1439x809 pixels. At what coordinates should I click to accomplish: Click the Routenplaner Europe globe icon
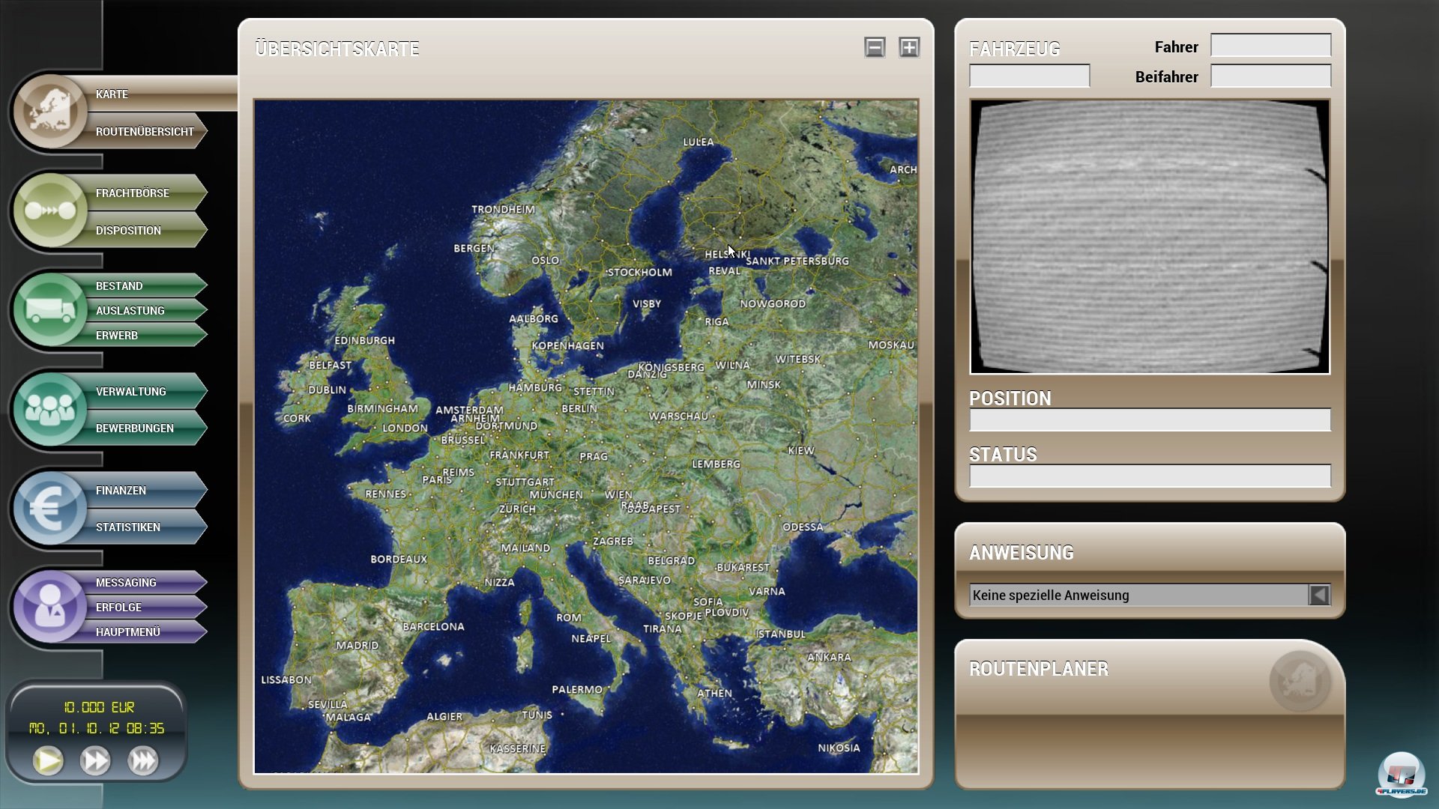[1300, 681]
